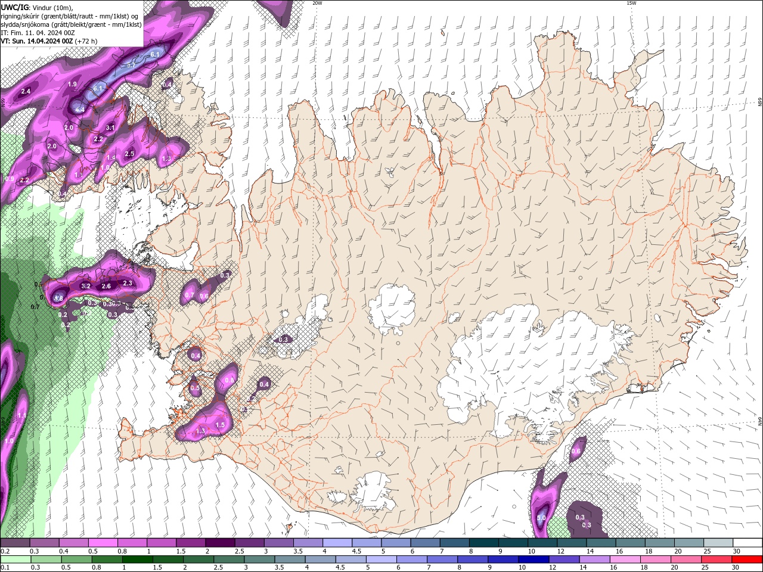
Task: Click the '2.6' precipitation value on map
Action: click(x=106, y=286)
